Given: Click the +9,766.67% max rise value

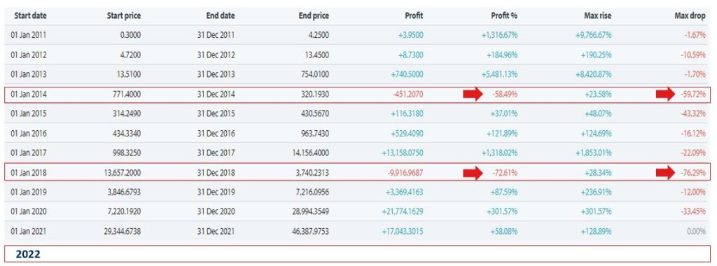Looking at the screenshot, I should [x=593, y=35].
